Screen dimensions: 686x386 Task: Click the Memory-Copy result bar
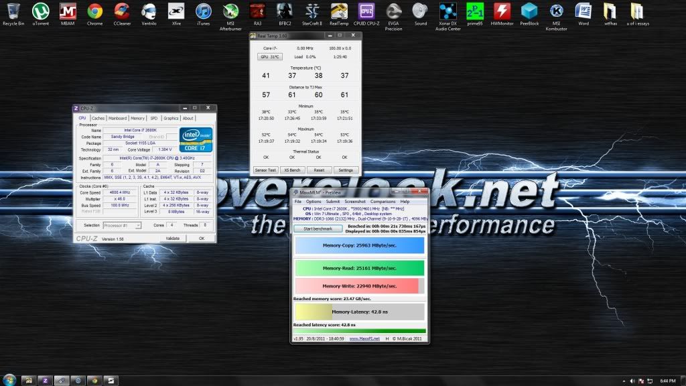click(360, 245)
